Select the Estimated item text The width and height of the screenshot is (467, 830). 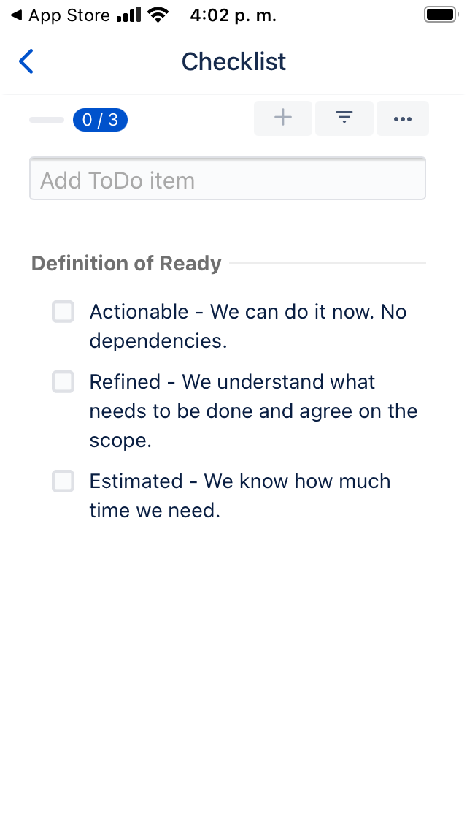click(x=239, y=495)
